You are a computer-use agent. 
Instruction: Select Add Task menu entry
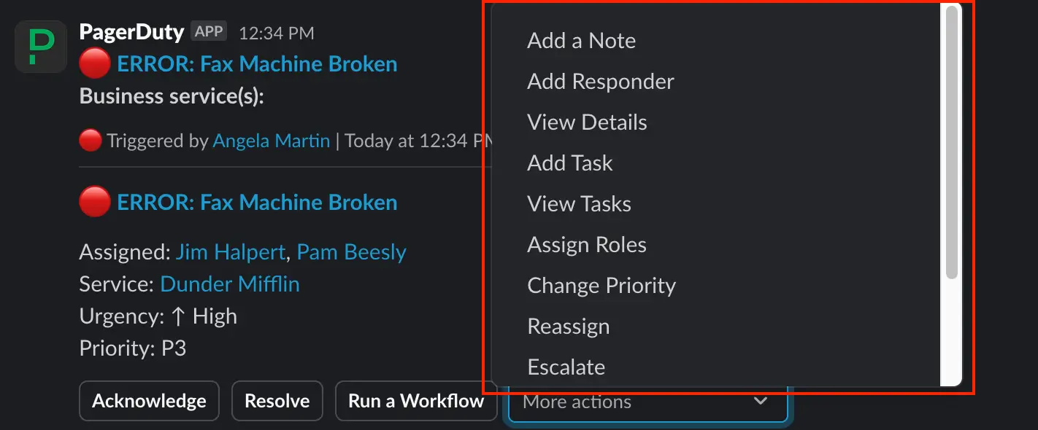[x=569, y=163]
